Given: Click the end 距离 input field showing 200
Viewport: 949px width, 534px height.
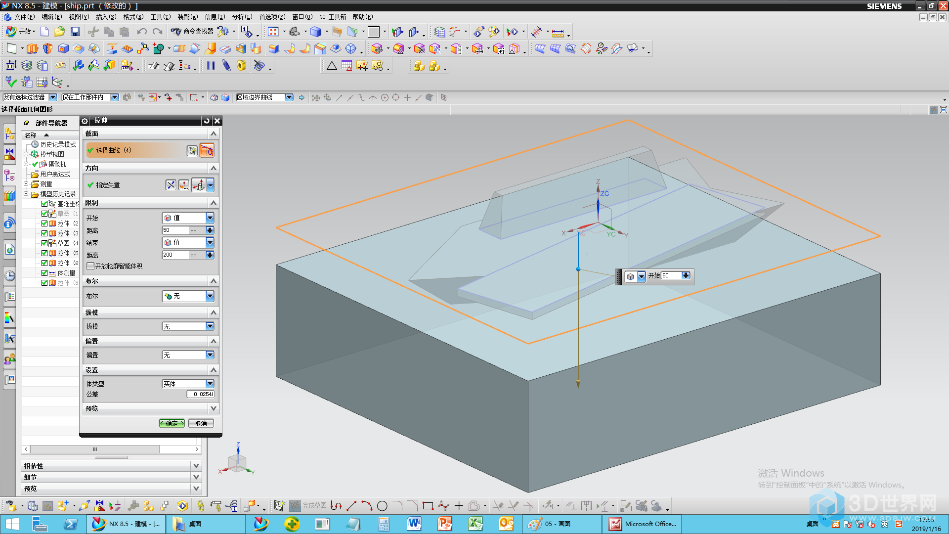Looking at the screenshot, I should tap(175, 255).
